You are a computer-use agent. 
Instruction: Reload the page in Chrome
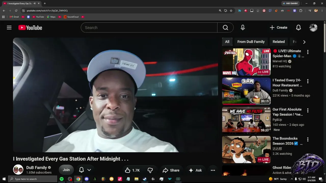pyautogui.click(x=16, y=11)
